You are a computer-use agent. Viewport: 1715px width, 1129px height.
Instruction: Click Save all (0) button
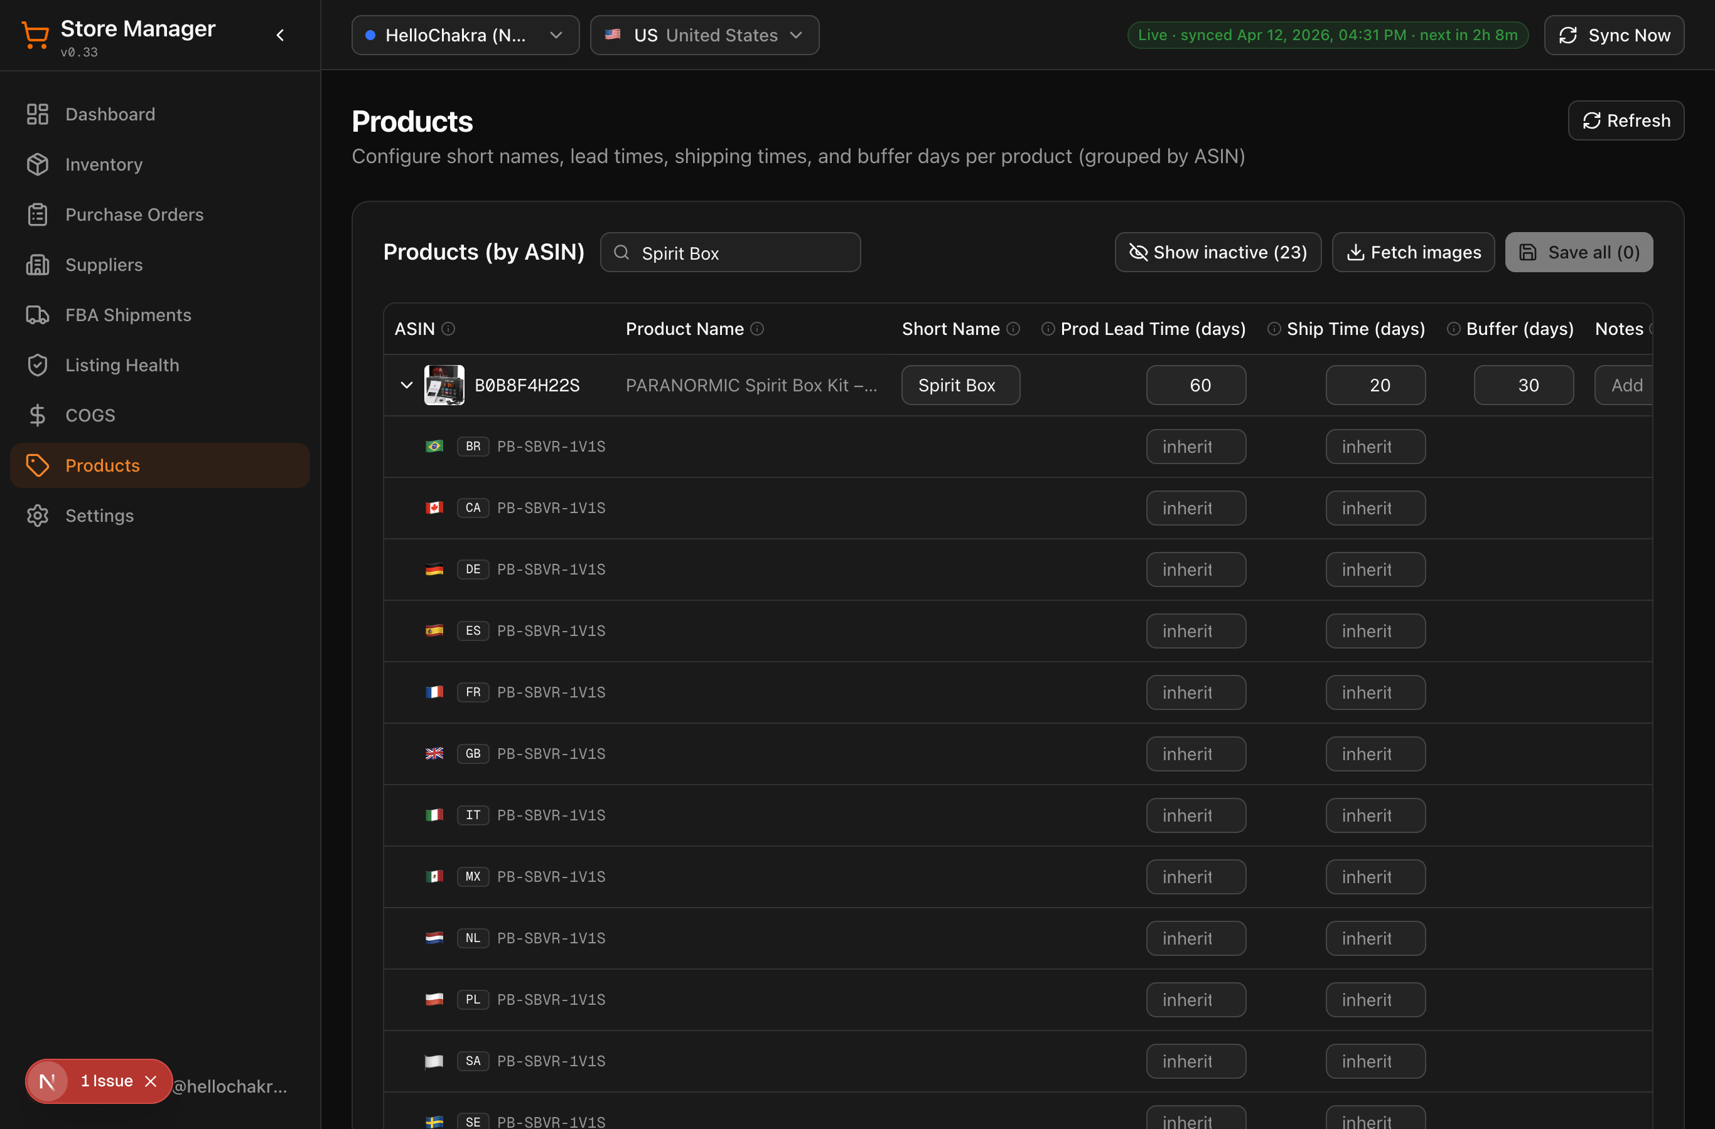[1579, 252]
